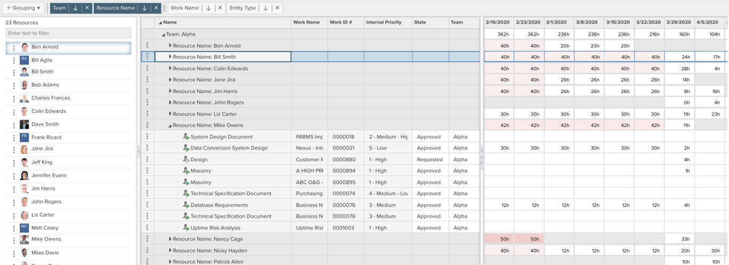This screenshot has width=729, height=265.
Task: Select the Work Name chip label
Action: [x=185, y=8]
